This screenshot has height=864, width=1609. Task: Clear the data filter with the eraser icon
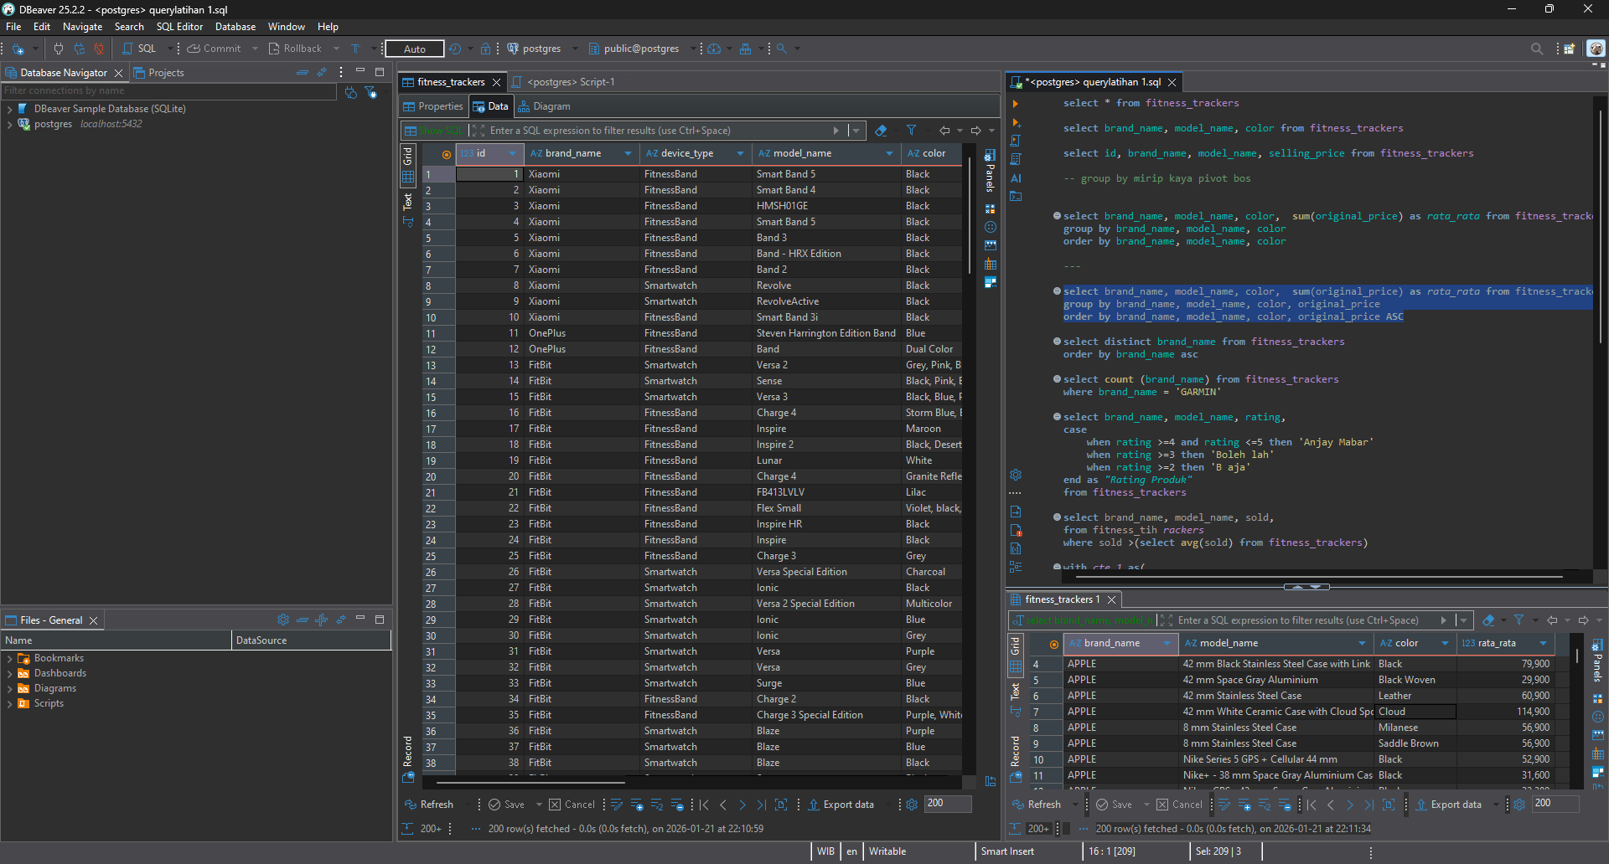tap(882, 131)
